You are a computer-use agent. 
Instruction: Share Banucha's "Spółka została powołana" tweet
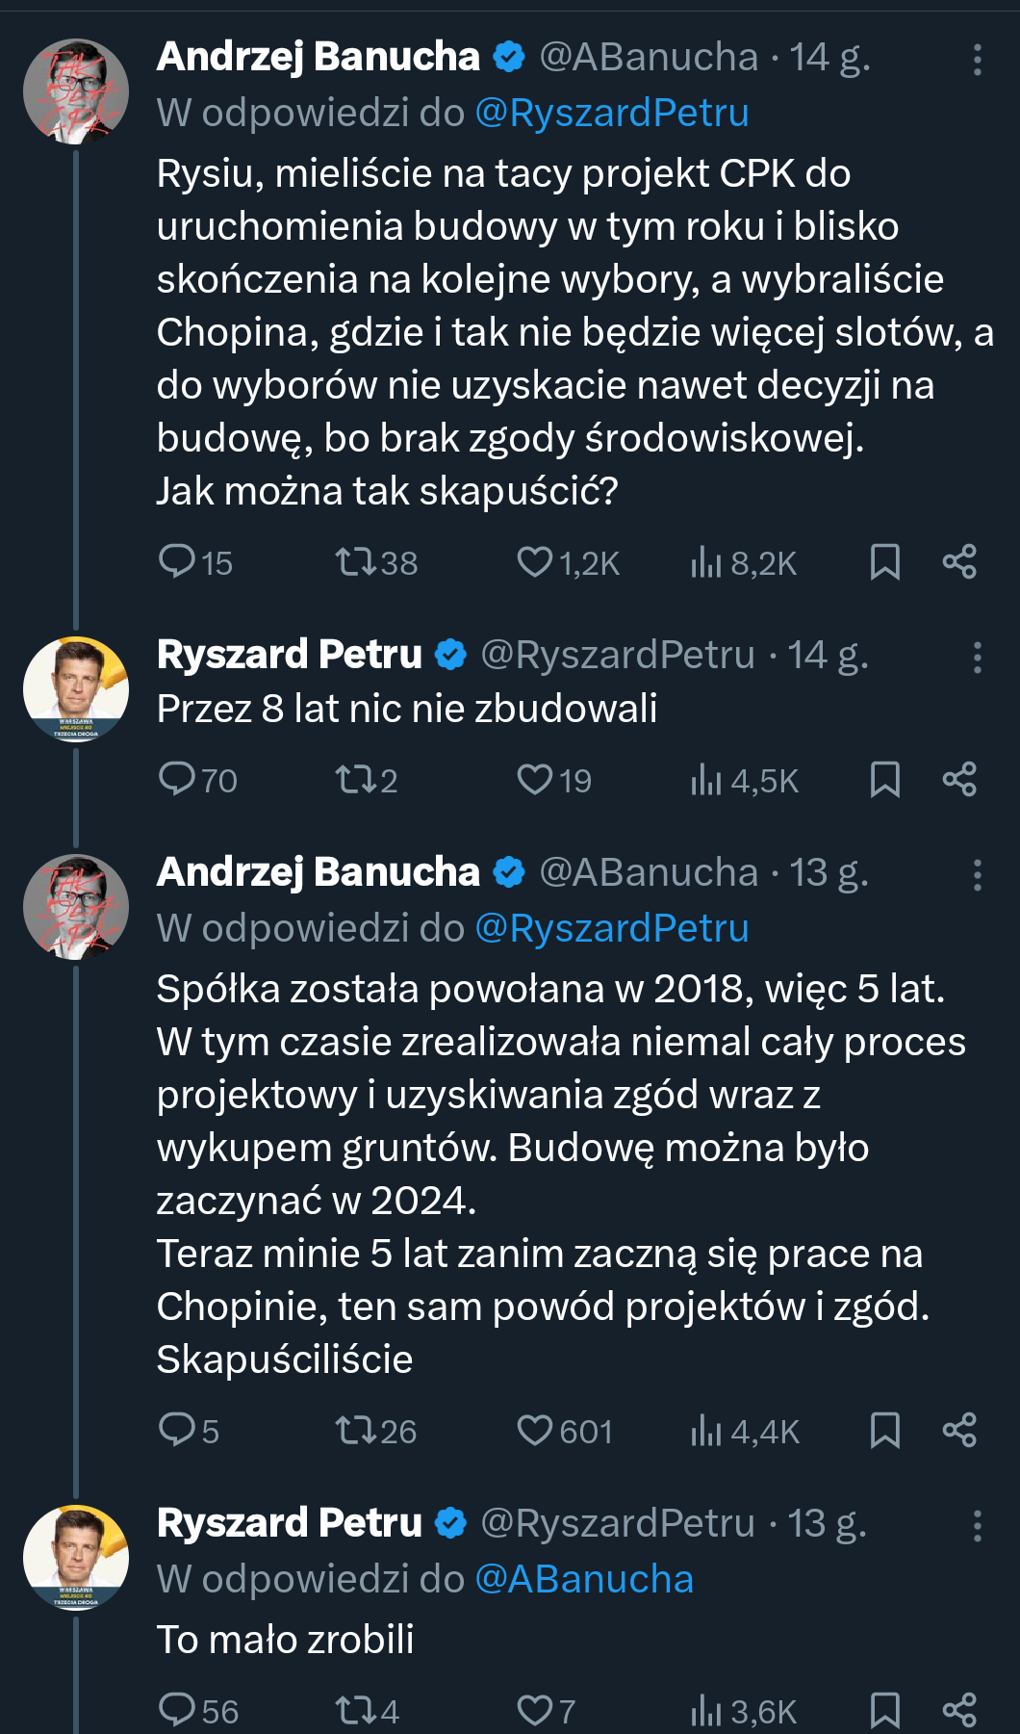pyautogui.click(x=959, y=1431)
